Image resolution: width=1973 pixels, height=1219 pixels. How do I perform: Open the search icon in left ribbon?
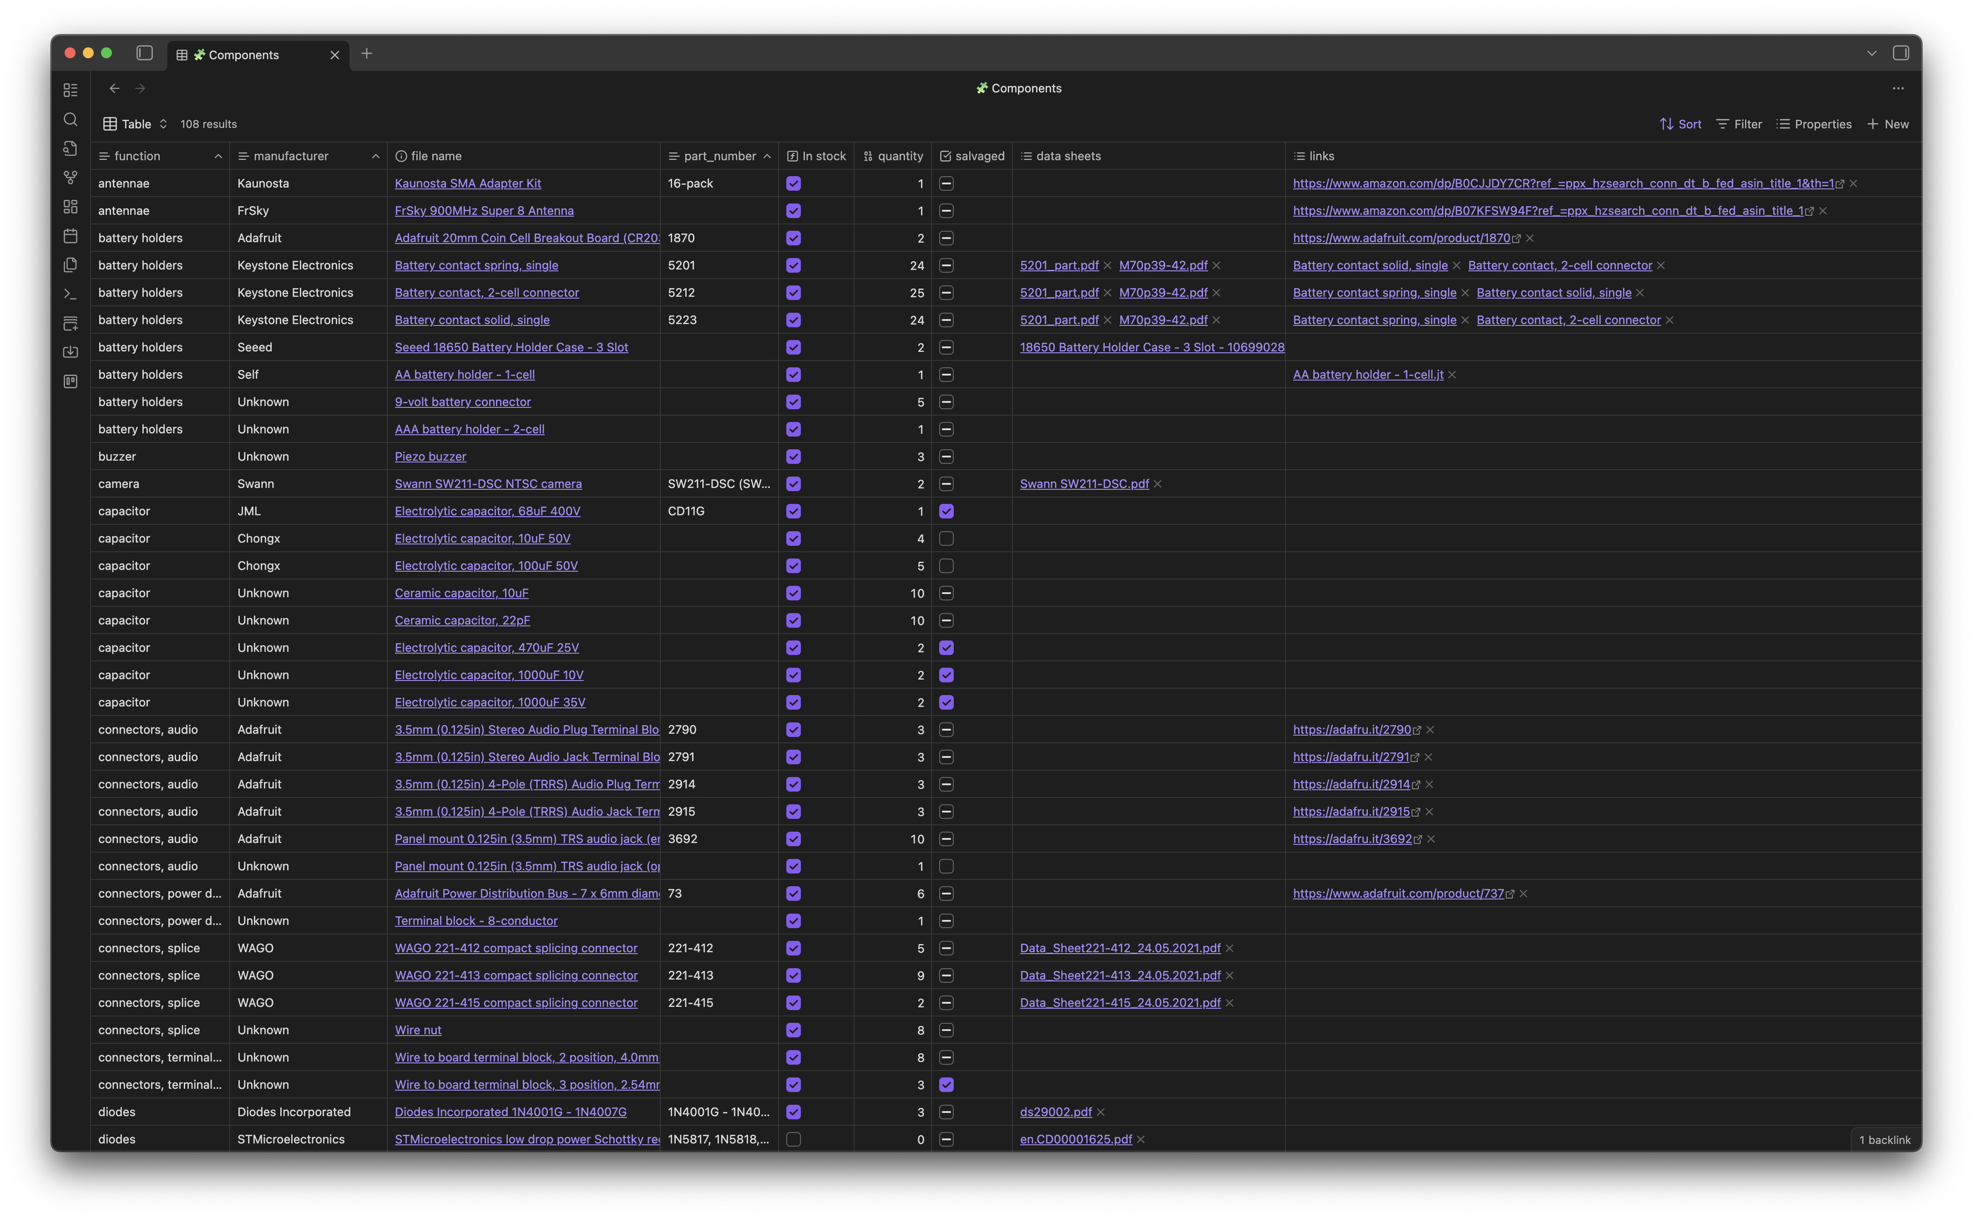coord(70,120)
